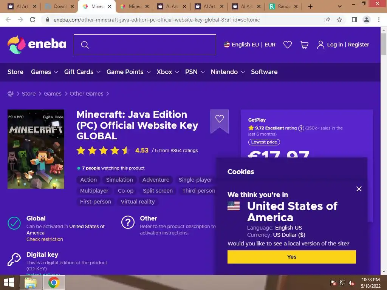The image size is (387, 290).
Task: Click the page vertical scrollbar
Action: 384,45
